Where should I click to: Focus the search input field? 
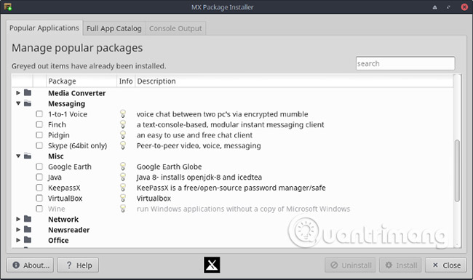pyautogui.click(x=405, y=63)
